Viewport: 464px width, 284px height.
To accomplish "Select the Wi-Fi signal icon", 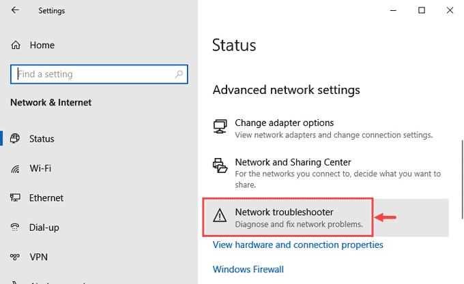I will pyautogui.click(x=15, y=169).
